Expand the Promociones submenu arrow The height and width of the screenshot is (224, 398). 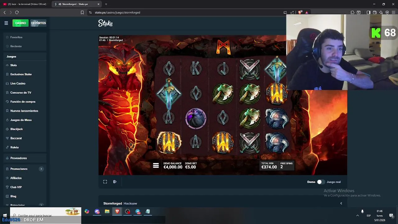41,169
